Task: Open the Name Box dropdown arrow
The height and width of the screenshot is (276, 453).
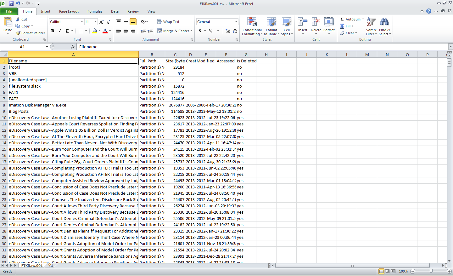Action: pyautogui.click(x=47, y=47)
